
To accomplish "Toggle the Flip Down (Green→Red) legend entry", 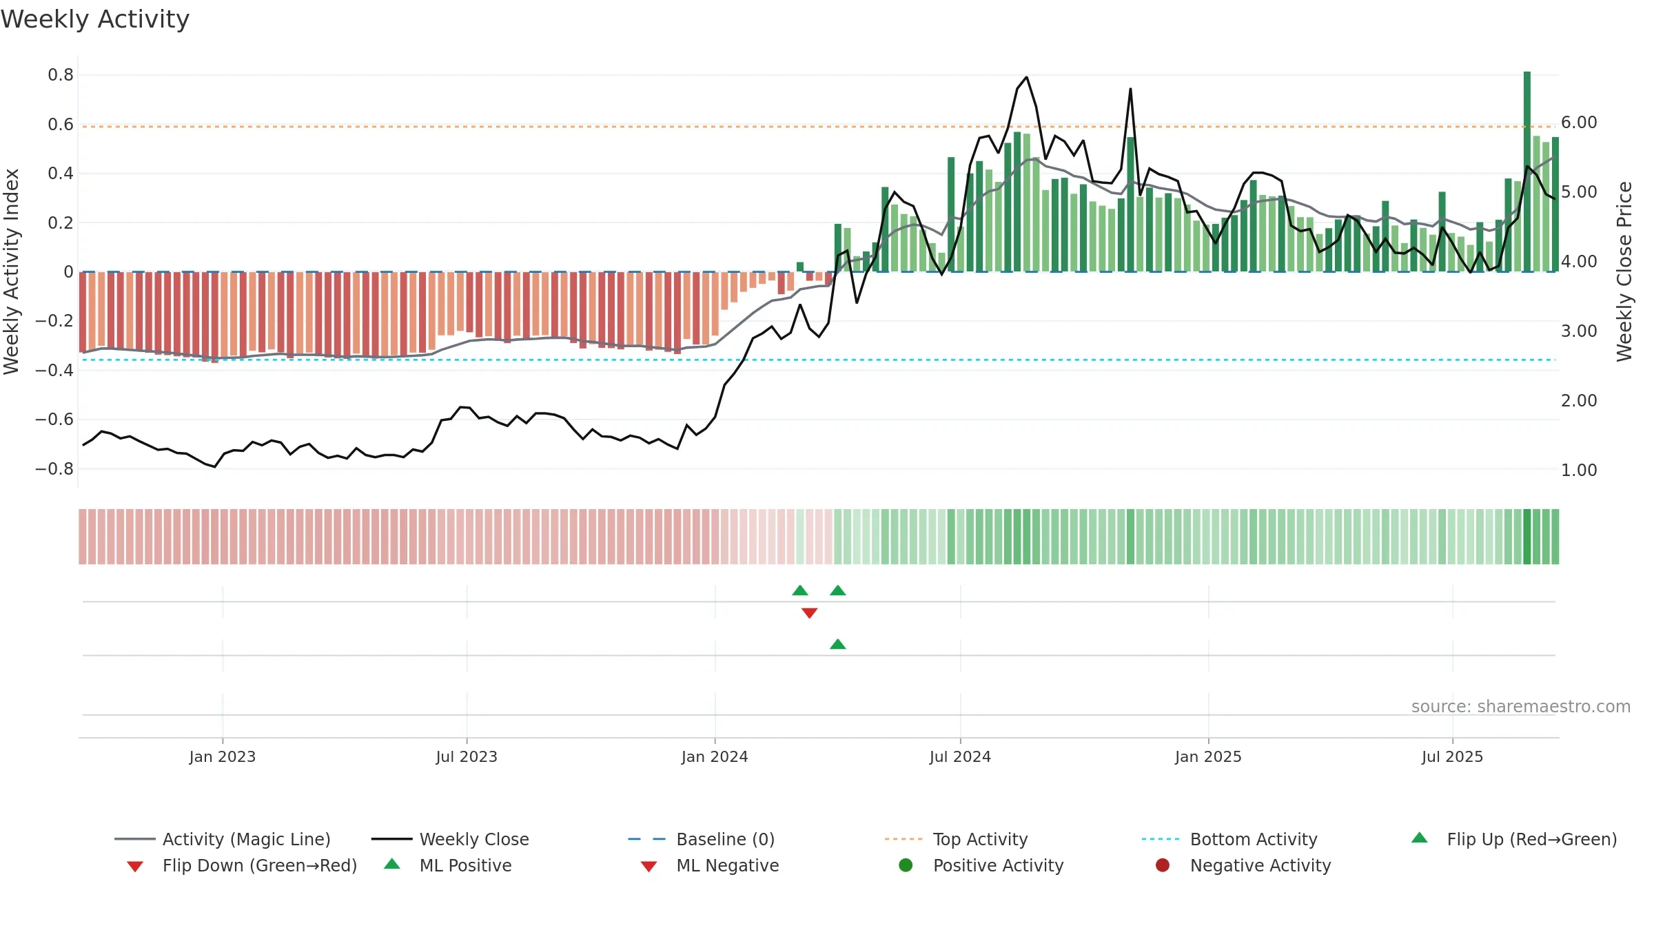I will 242,865.
